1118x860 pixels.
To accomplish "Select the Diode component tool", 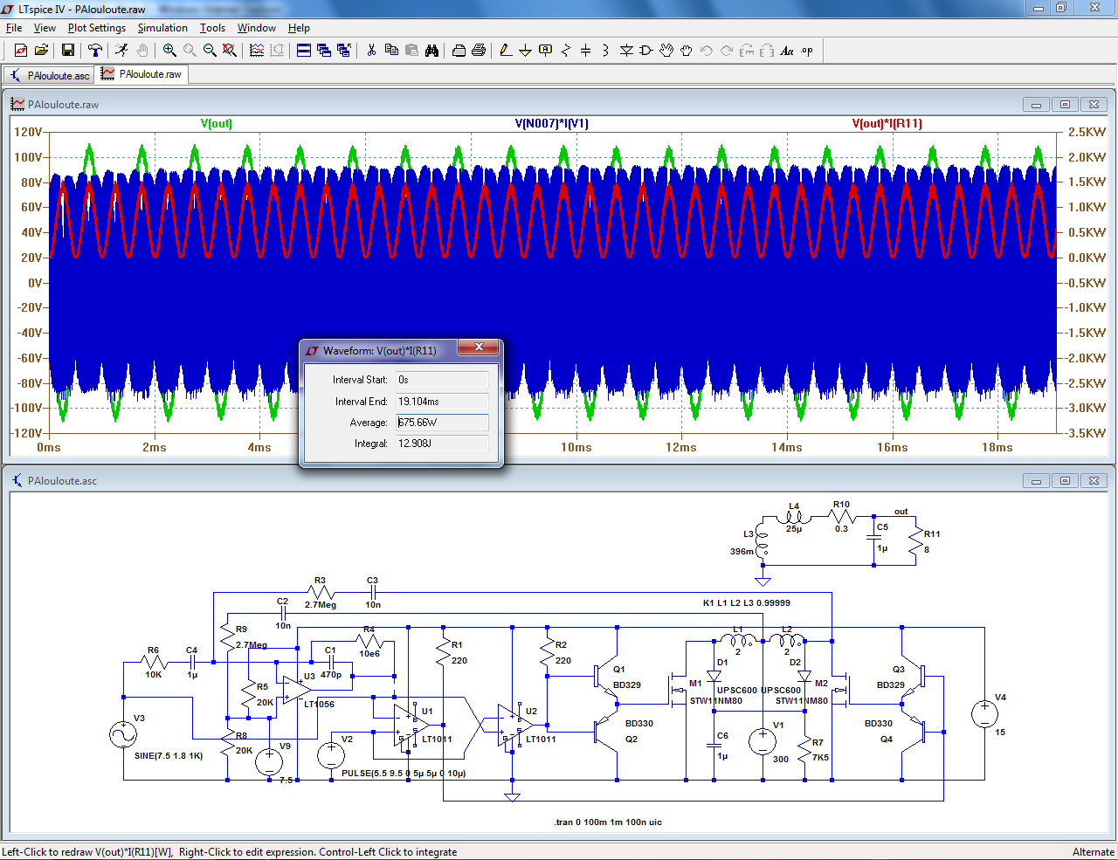I will tap(626, 51).
